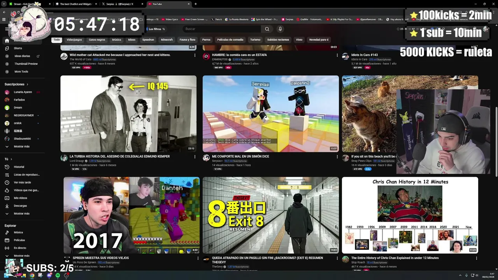This screenshot has height=280, width=498.
Task: Click the Buscar search field
Action: (x=222, y=29)
